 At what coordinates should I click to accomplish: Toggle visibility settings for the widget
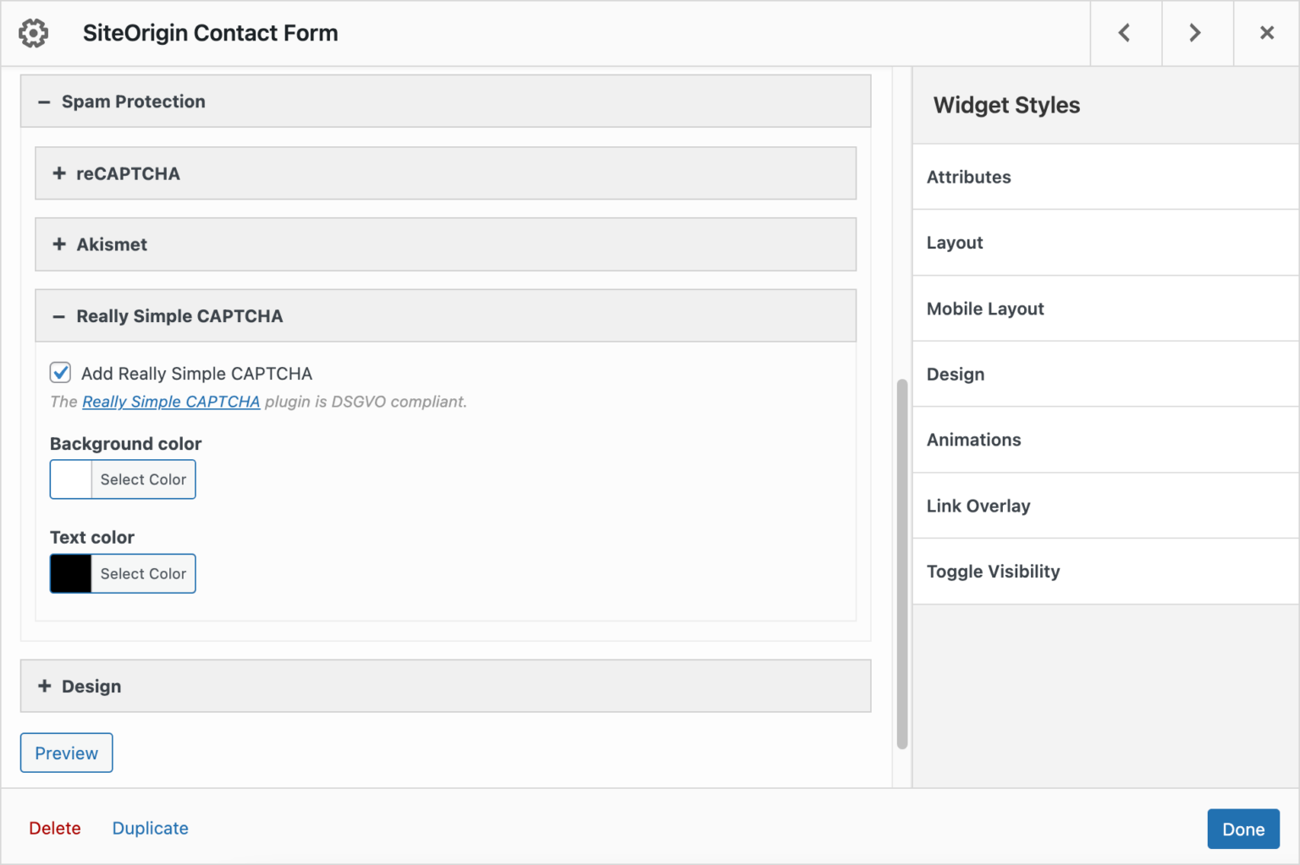(x=994, y=572)
